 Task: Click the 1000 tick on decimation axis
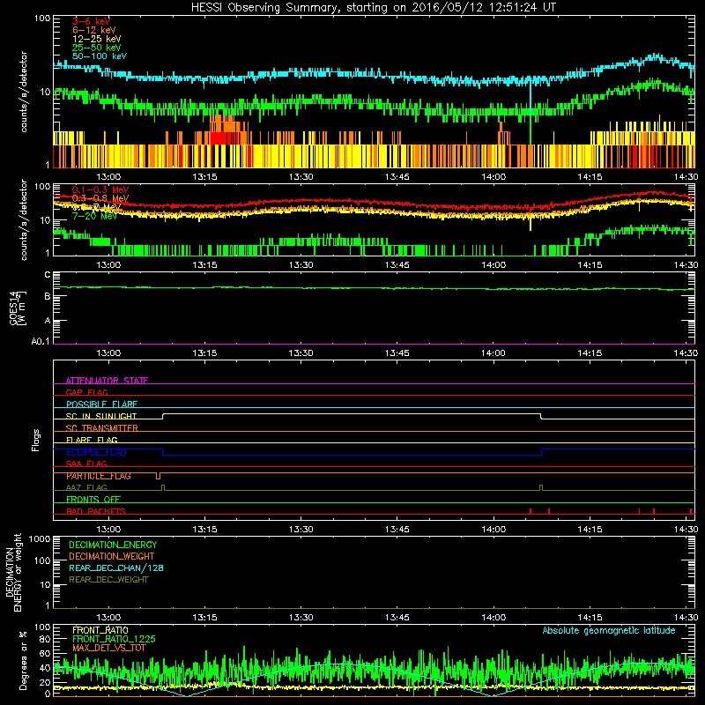point(40,538)
